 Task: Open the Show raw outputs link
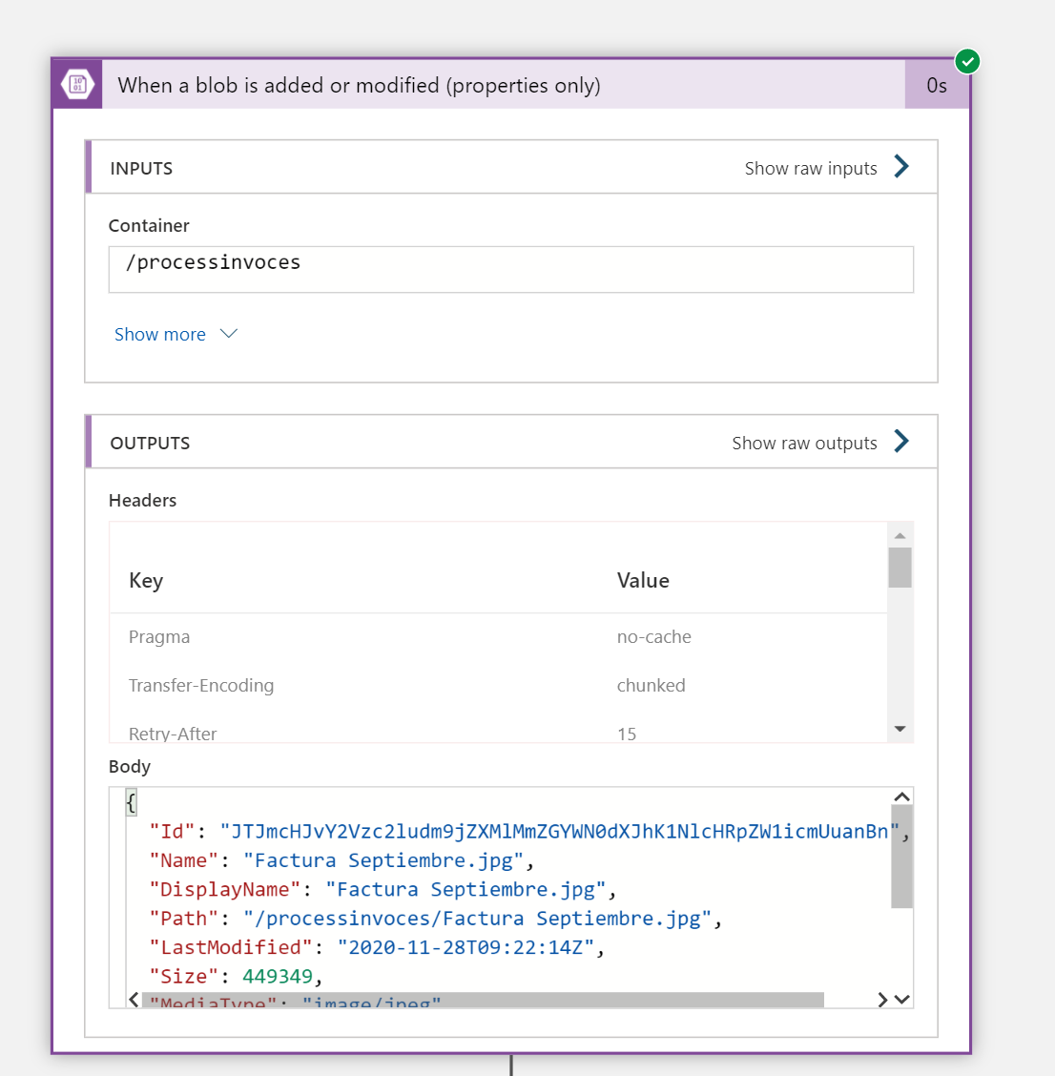point(804,444)
